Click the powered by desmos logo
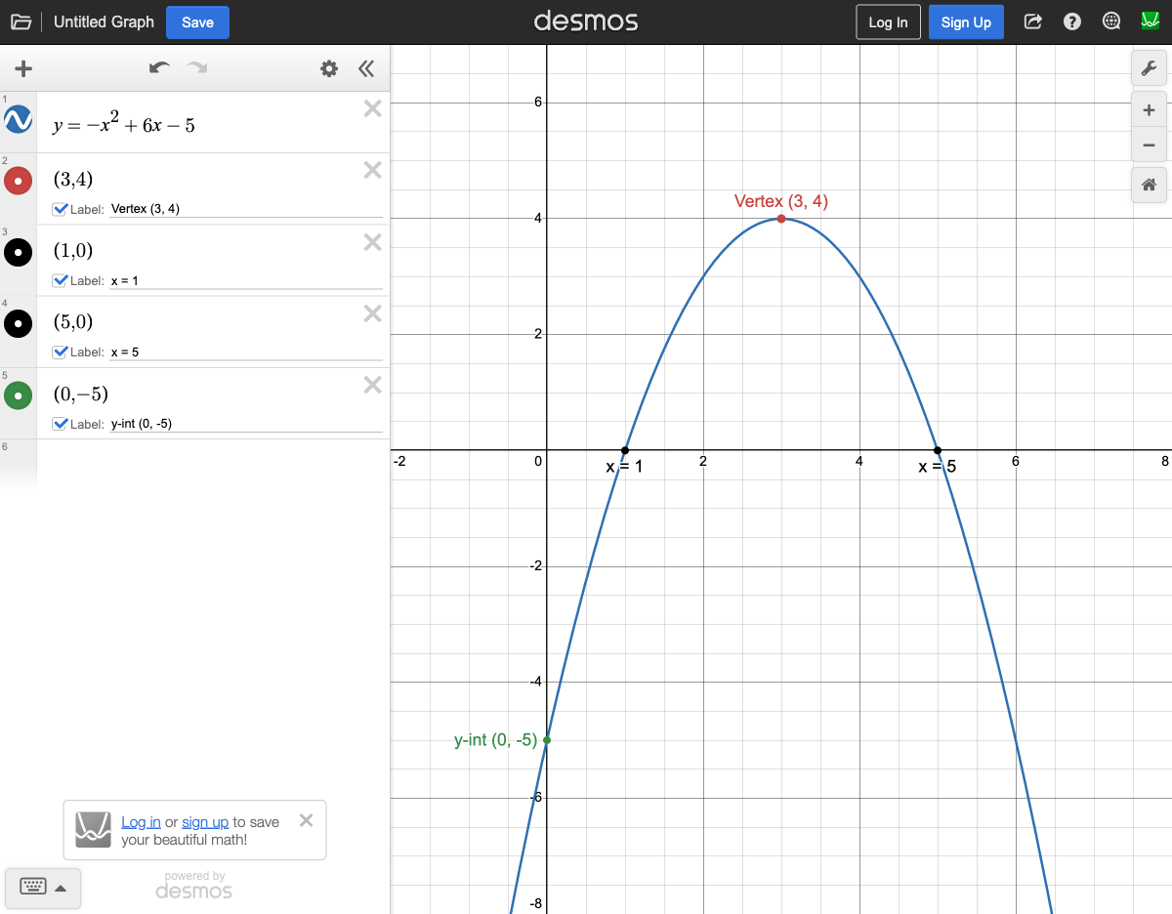Viewport: 1172px width, 914px height. click(194, 886)
